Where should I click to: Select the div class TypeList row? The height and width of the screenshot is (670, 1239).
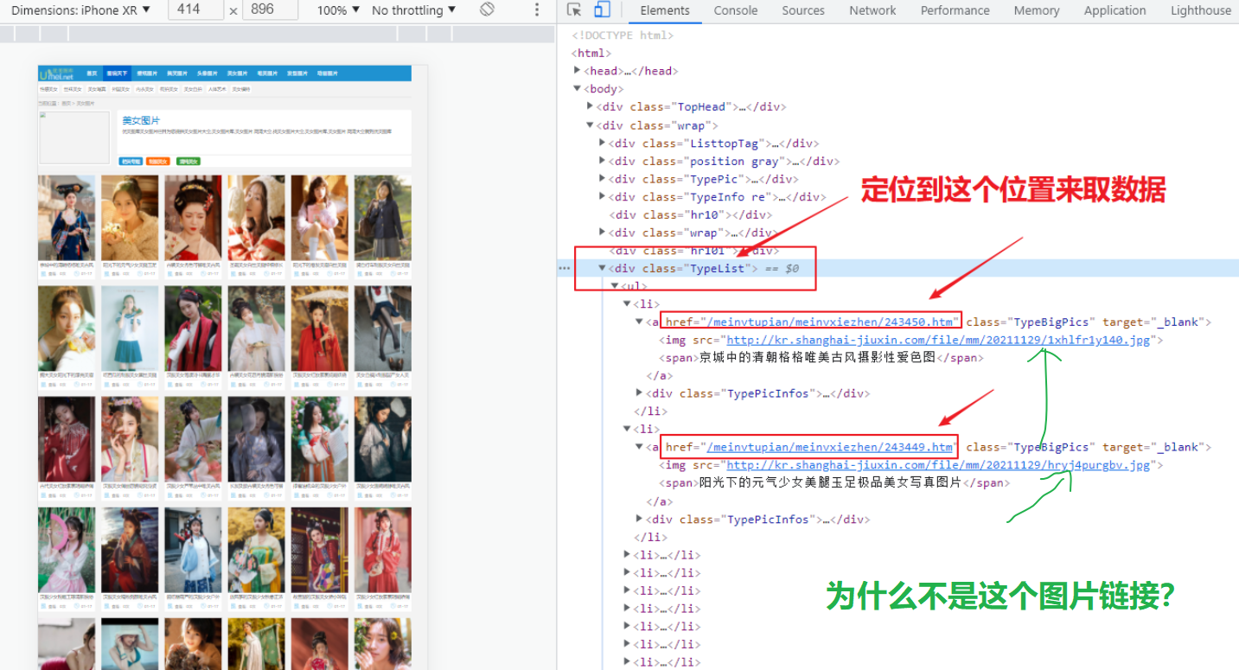pyautogui.click(x=898, y=268)
